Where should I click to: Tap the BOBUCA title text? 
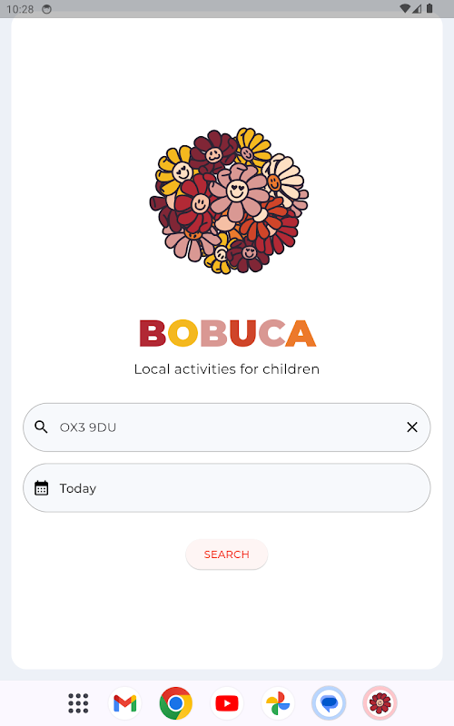click(x=228, y=333)
